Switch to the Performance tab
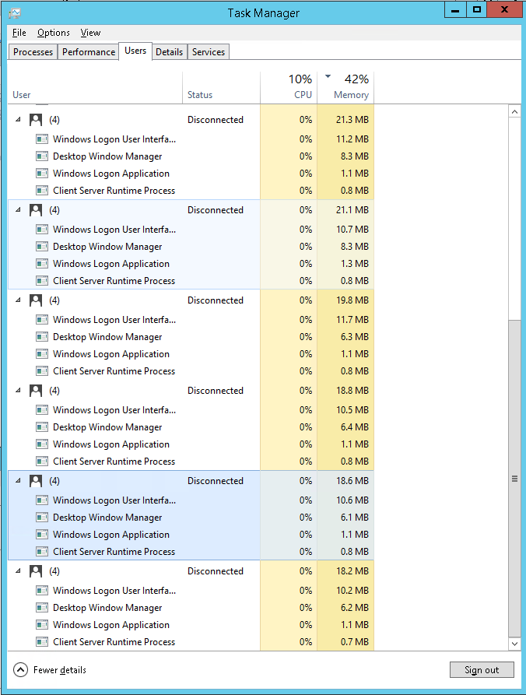Viewport: 526px width, 695px height. (x=89, y=52)
